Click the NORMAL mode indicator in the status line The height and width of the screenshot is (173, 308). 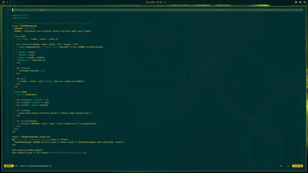9,166
